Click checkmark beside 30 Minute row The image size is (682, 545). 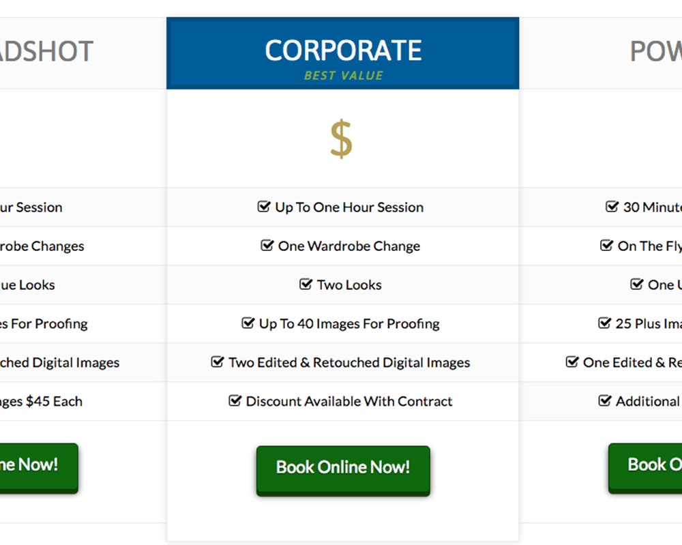[612, 207]
